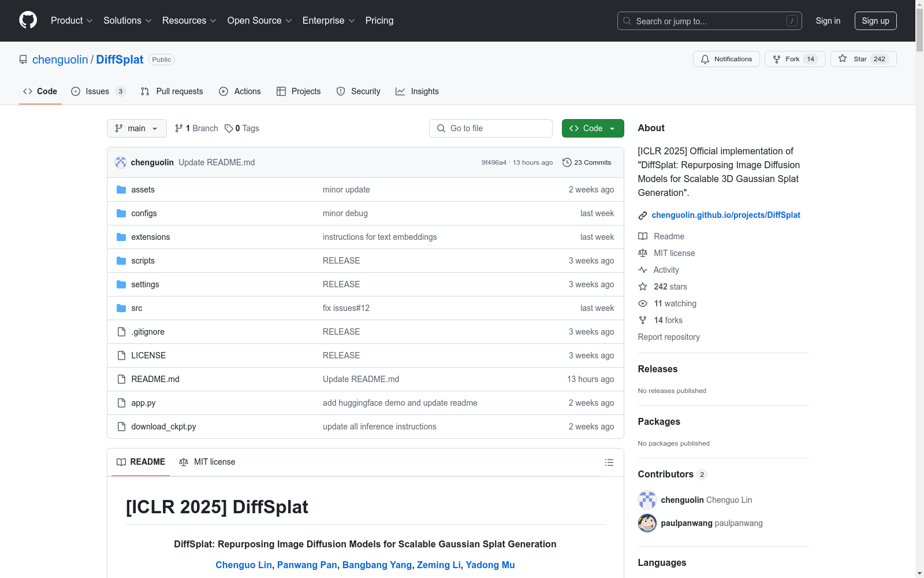The height and width of the screenshot is (578, 924).
Task: Expand the Product menu
Action: click(72, 21)
